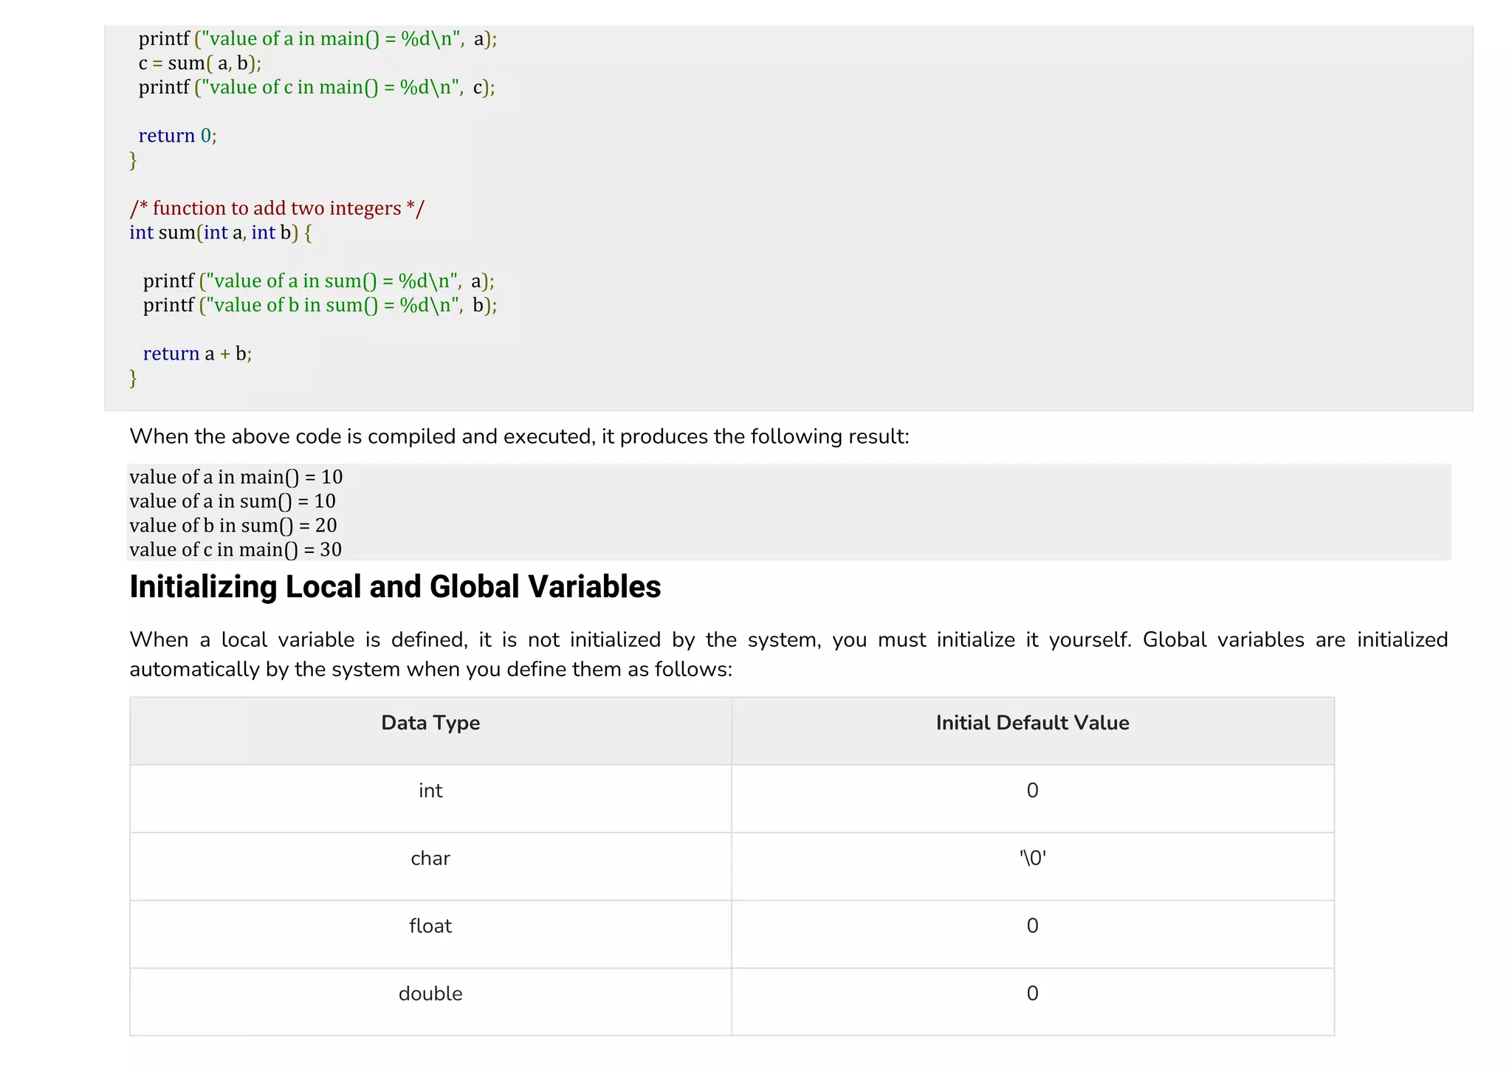Click the default value '\0' for char
Screen dimensions: 1512x1069
tap(1032, 858)
